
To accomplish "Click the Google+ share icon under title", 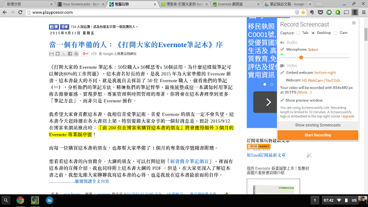I will tap(85, 53).
